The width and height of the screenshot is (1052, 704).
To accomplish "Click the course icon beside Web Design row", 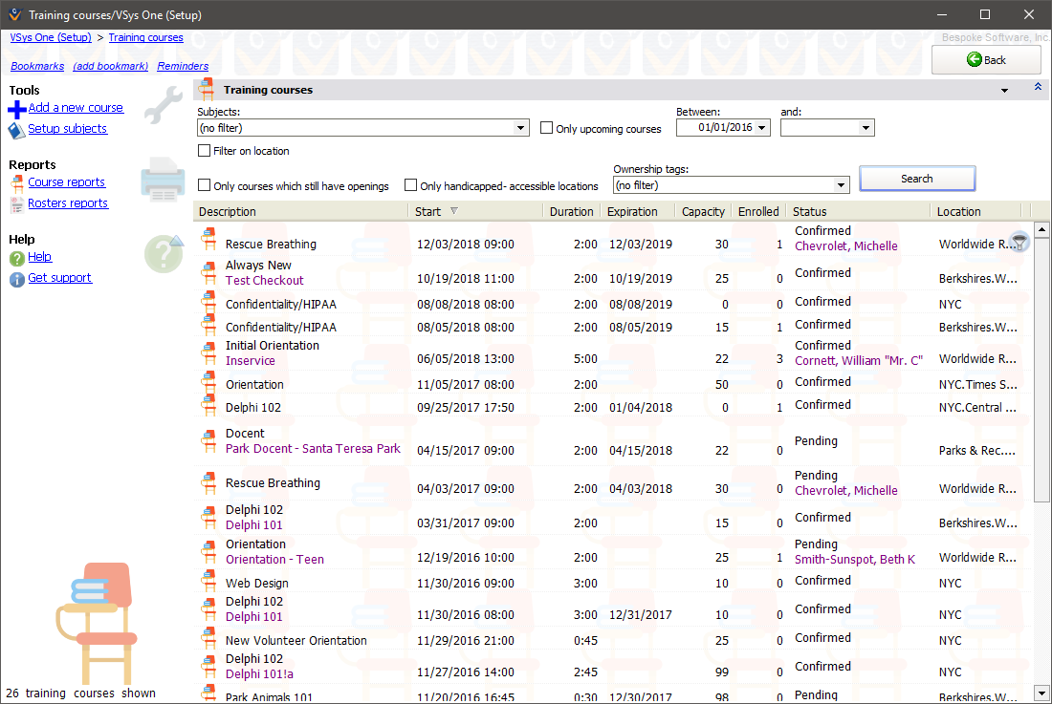I will click(x=209, y=583).
